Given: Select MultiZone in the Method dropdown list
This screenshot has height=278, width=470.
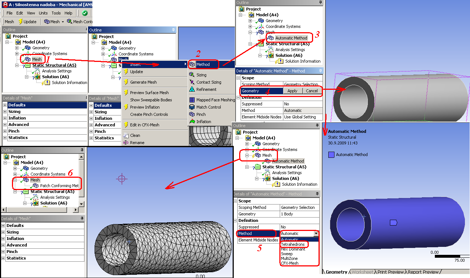Looking at the screenshot, I should pos(289,258).
